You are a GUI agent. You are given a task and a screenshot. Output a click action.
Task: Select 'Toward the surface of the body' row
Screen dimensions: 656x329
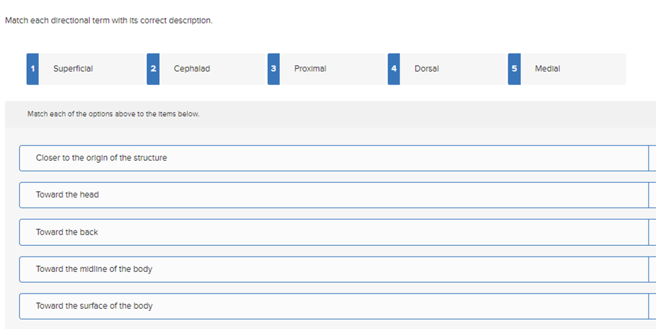(x=337, y=306)
